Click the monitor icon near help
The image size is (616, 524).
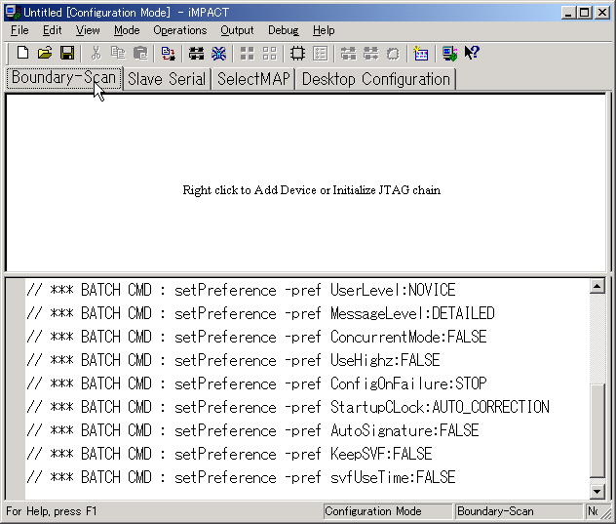449,53
